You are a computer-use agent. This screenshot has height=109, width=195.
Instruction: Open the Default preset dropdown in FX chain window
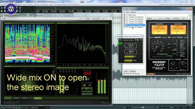click(x=154, y=18)
